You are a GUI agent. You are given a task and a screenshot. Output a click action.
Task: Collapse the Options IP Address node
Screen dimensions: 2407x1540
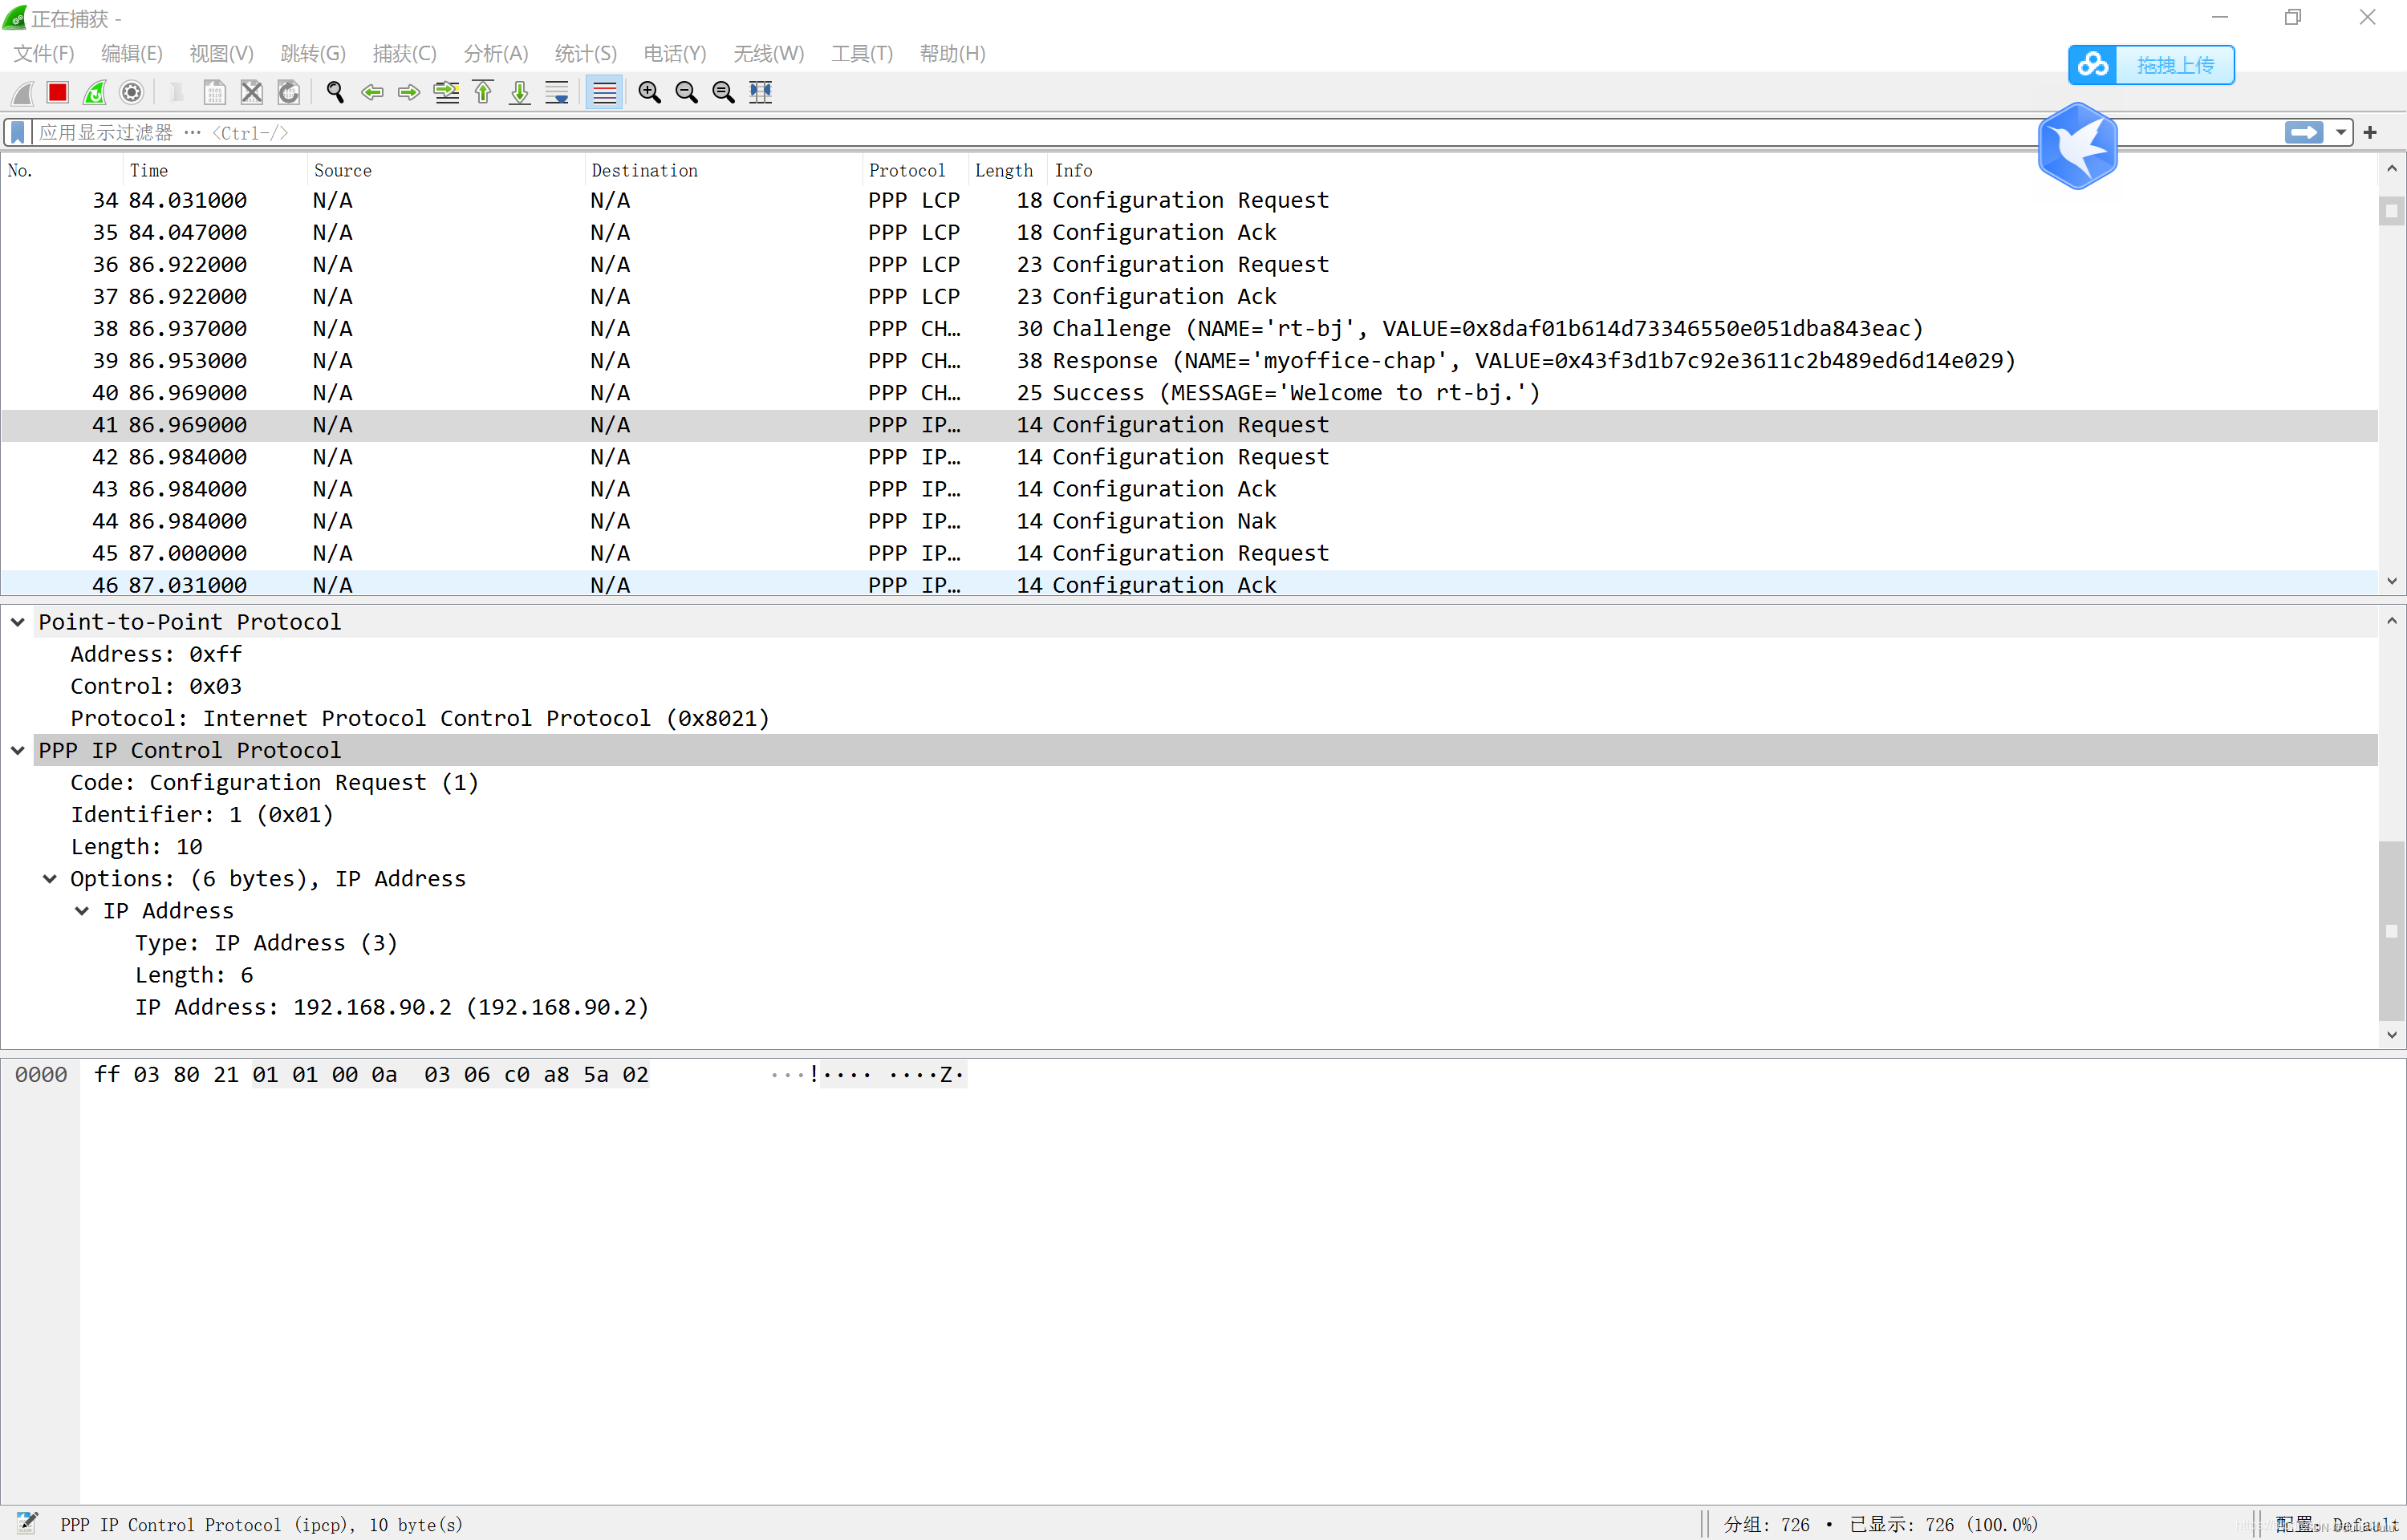pyautogui.click(x=50, y=879)
